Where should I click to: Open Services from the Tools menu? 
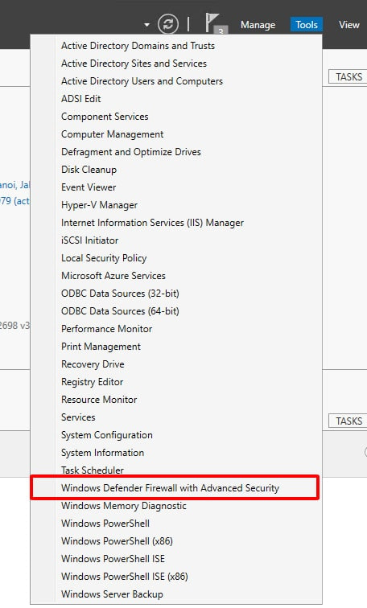176,417
